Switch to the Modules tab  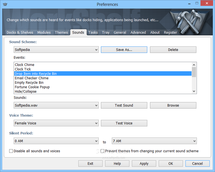tap(44, 33)
